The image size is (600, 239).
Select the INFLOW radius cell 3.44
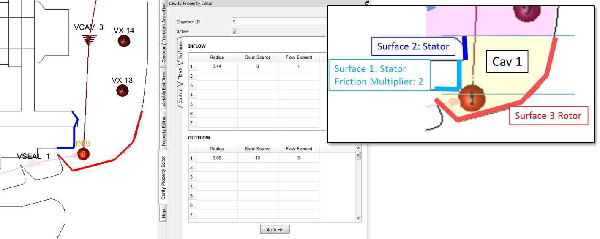pos(217,67)
